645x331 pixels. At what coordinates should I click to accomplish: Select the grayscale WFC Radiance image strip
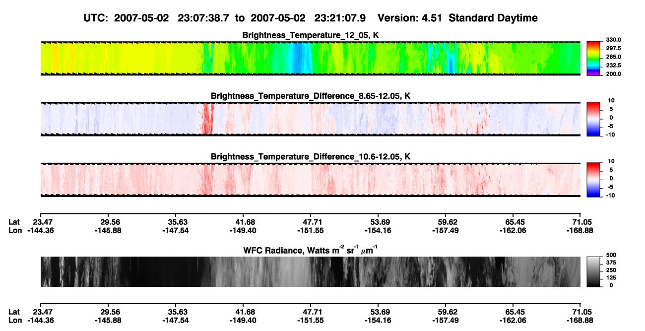[311, 272]
